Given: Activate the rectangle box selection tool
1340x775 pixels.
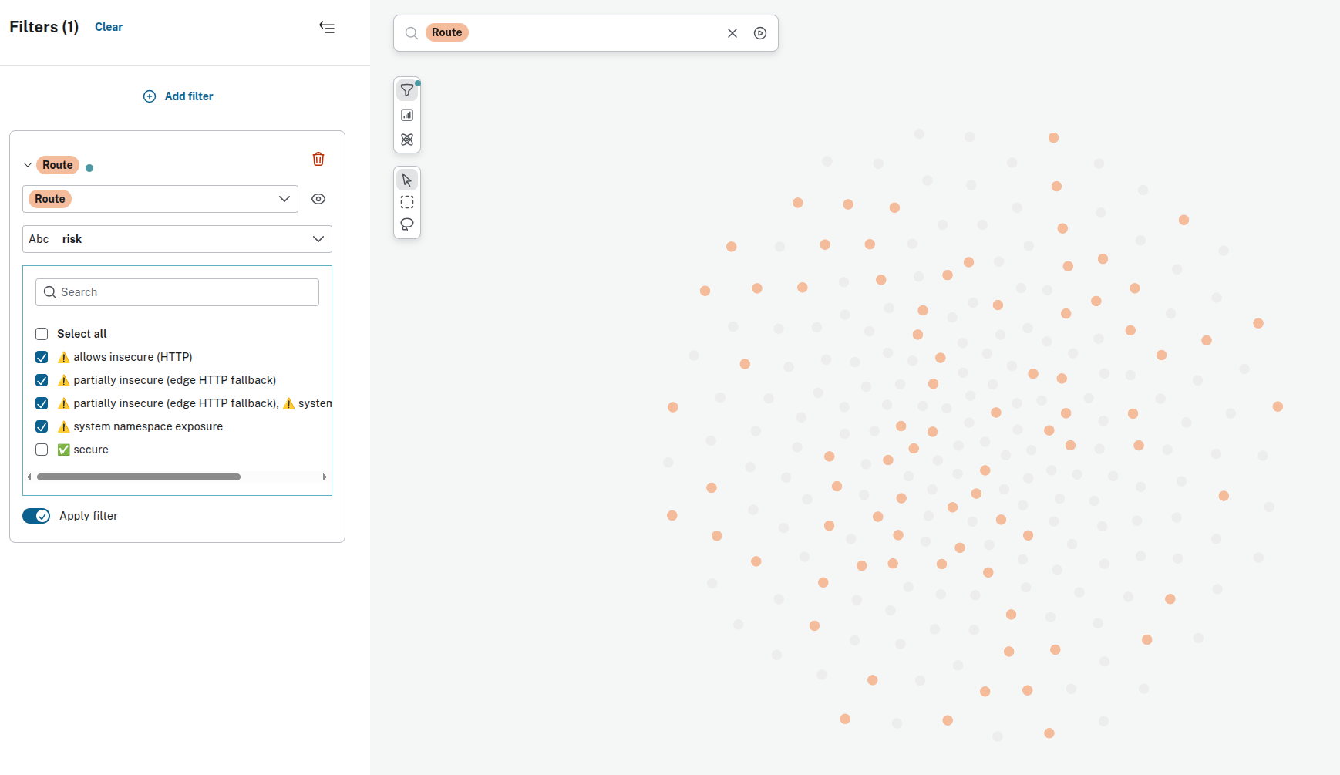Looking at the screenshot, I should pos(407,202).
